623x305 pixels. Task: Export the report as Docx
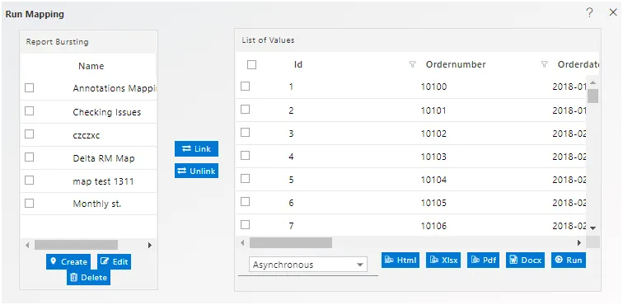click(525, 260)
